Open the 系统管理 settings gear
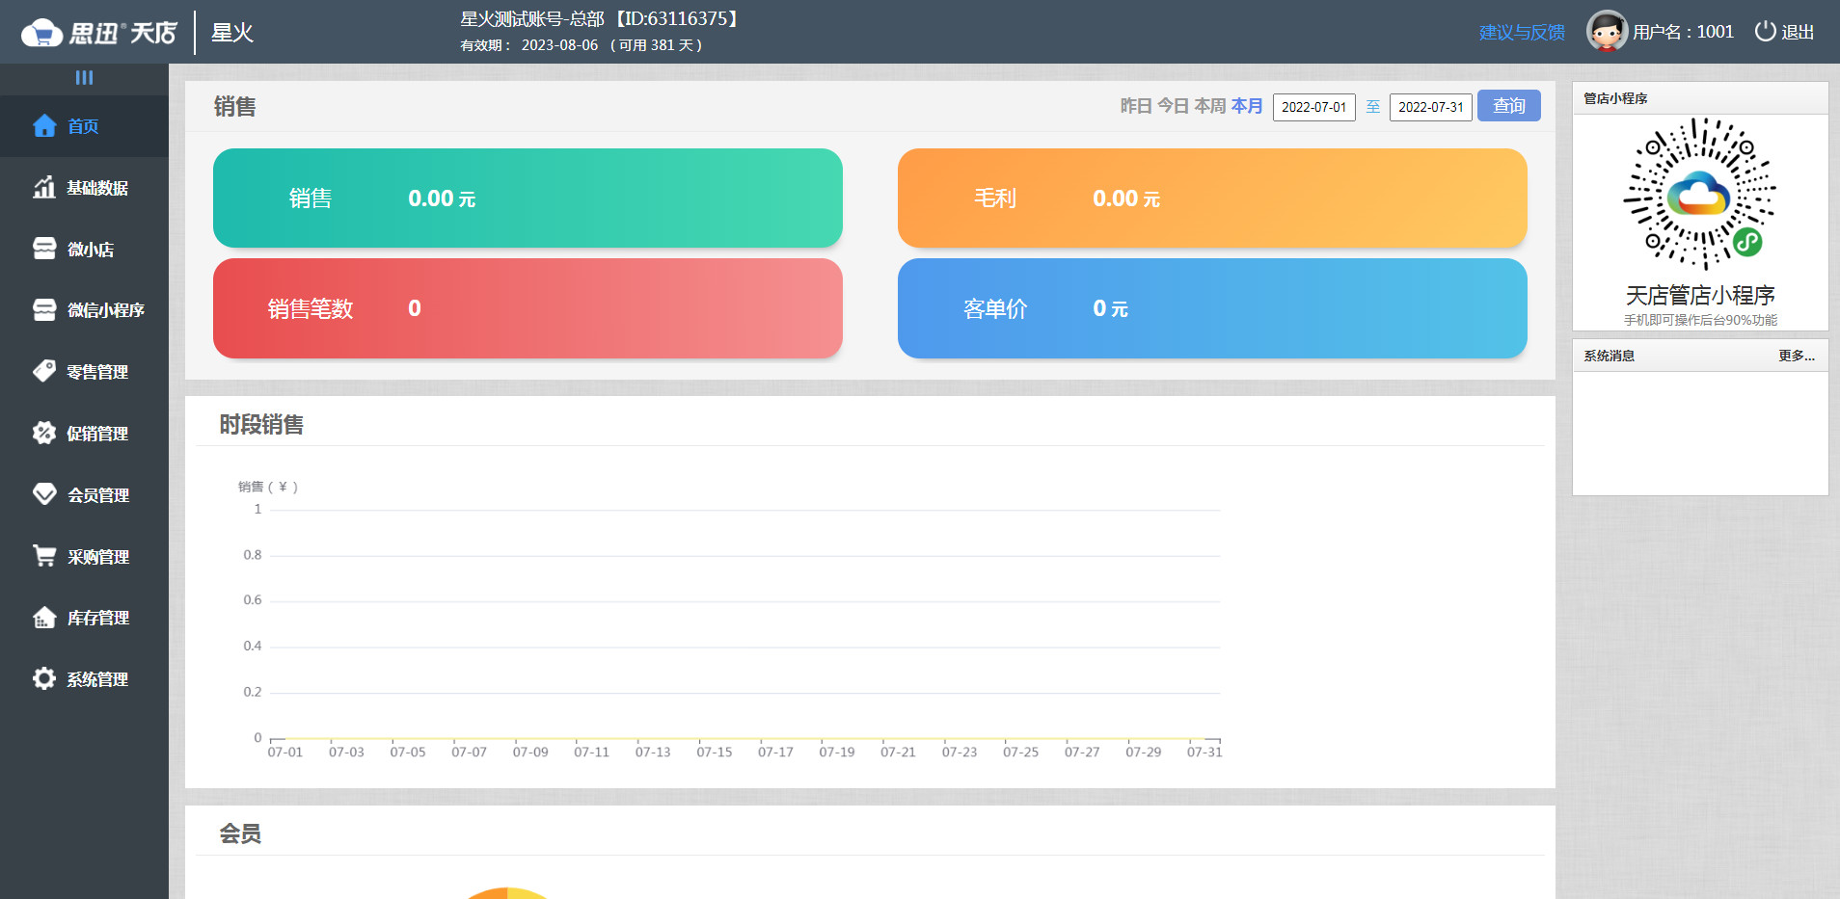Screen dimensions: 1840x899 (x=96, y=678)
